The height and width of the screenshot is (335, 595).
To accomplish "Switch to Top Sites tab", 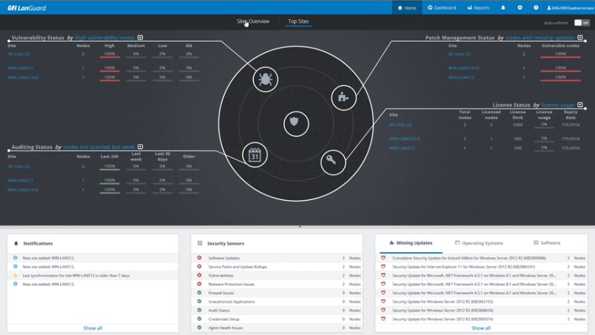I will coord(298,21).
